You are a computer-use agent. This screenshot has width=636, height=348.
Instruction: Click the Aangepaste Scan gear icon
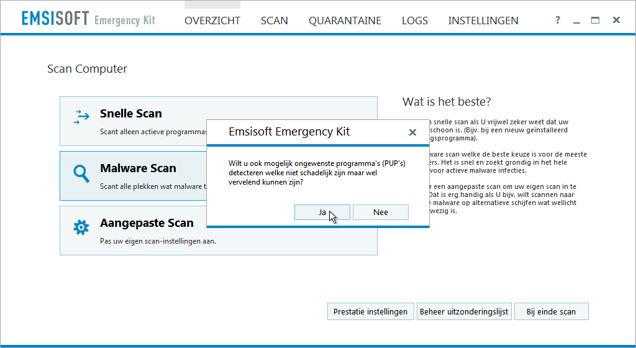[81, 227]
